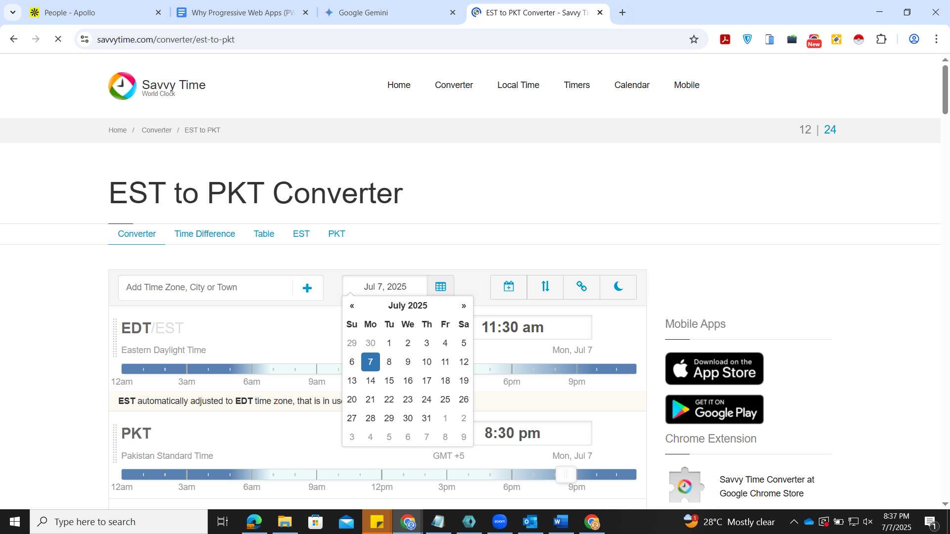The width and height of the screenshot is (950, 534).
Task: Open the Local Time nav menu item
Action: (518, 85)
